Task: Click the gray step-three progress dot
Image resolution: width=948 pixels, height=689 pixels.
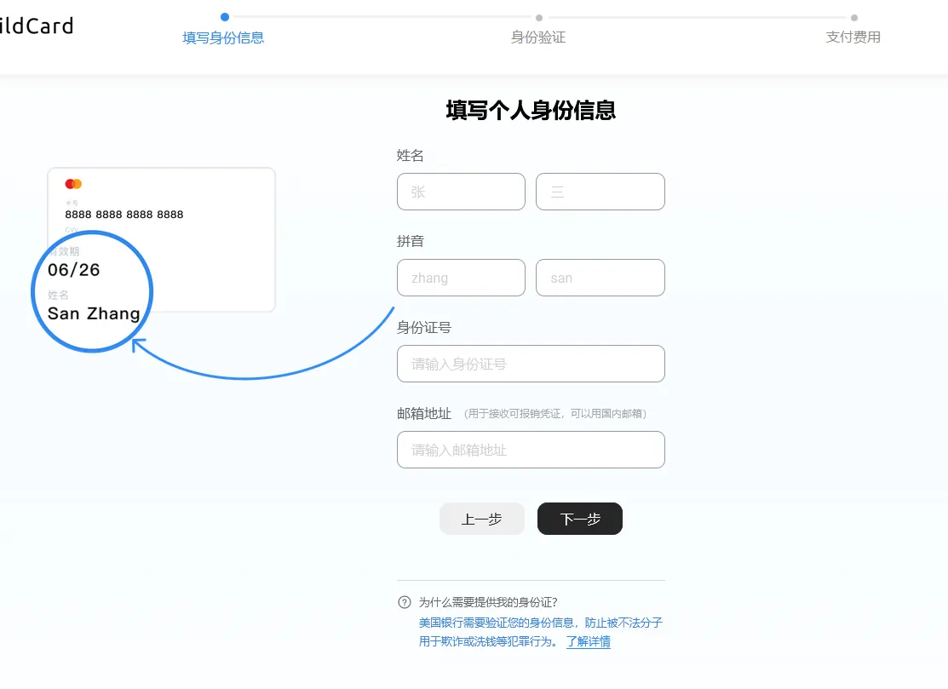Action: point(853,16)
